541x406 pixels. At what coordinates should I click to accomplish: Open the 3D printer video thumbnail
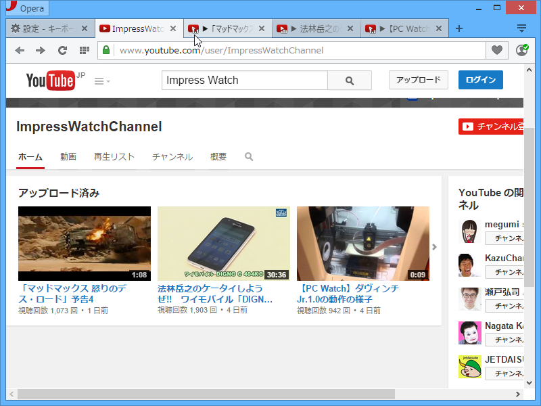click(363, 244)
